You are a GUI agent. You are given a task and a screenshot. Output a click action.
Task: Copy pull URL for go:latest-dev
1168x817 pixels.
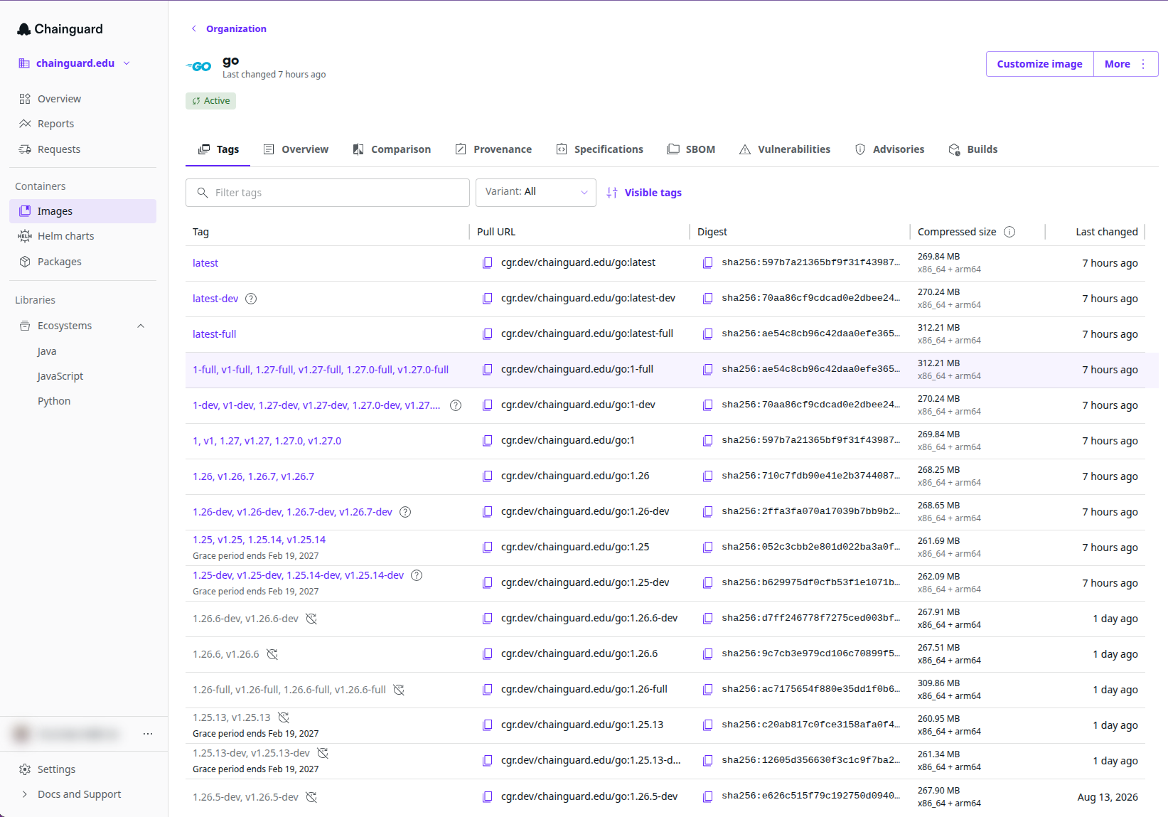487,299
